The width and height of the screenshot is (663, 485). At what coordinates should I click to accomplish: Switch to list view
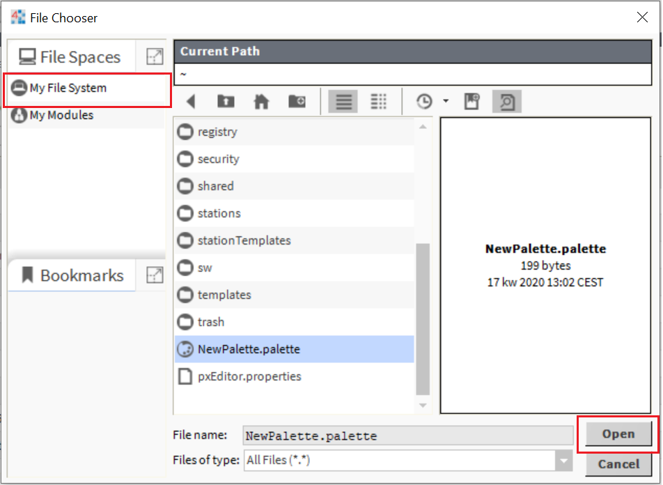click(343, 102)
